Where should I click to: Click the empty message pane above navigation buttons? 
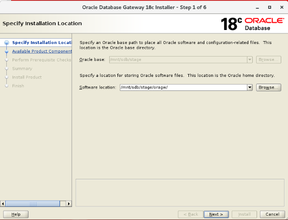pyautogui.click(x=180, y=192)
